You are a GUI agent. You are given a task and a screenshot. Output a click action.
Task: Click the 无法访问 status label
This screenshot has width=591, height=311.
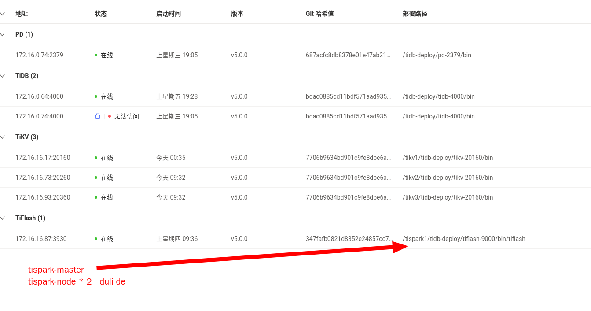click(127, 116)
